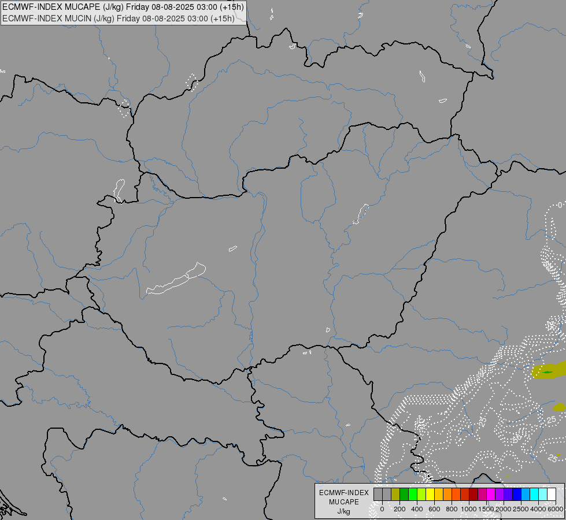The image size is (566, 520).
Task: Select the bright green legend swatch
Action: point(413,494)
